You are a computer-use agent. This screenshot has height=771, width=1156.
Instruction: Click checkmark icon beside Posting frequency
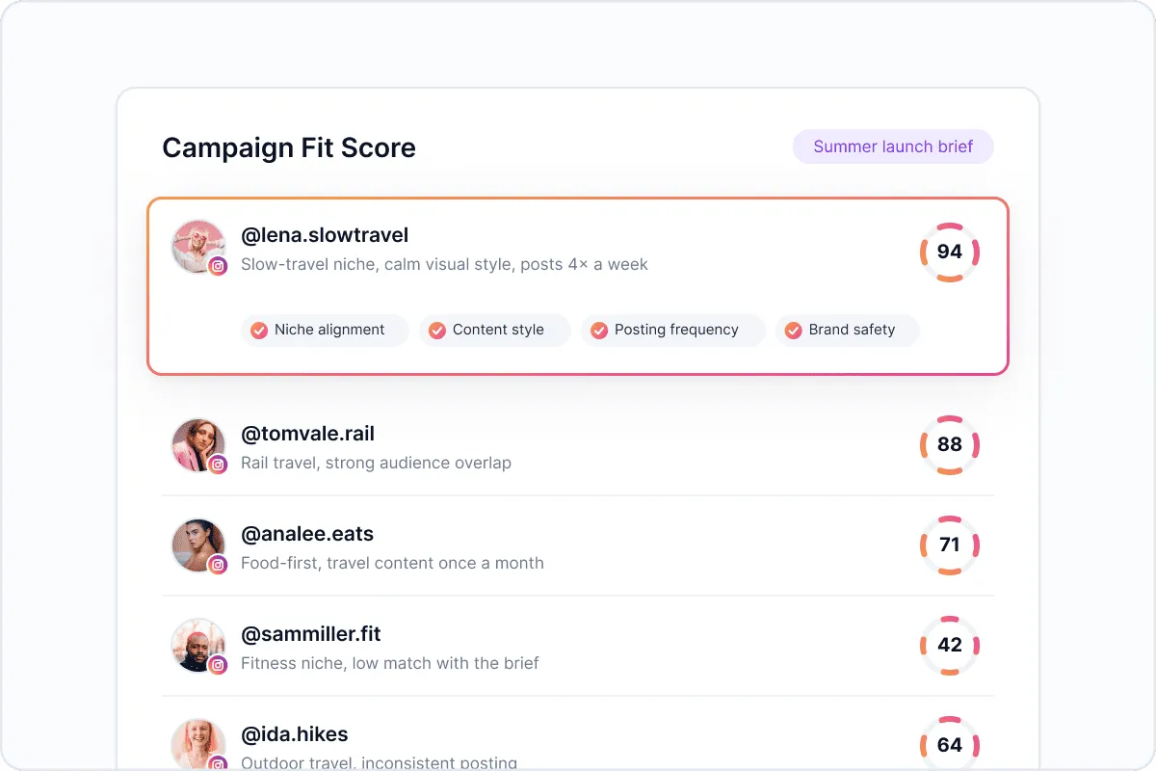(x=599, y=331)
